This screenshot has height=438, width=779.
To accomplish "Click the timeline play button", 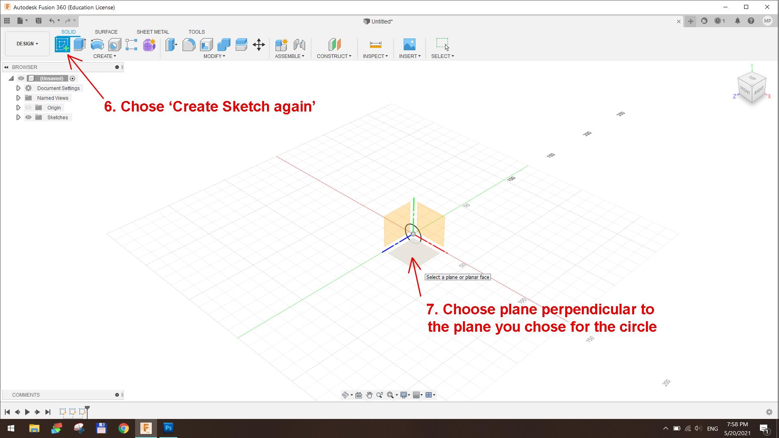I will click(x=27, y=412).
